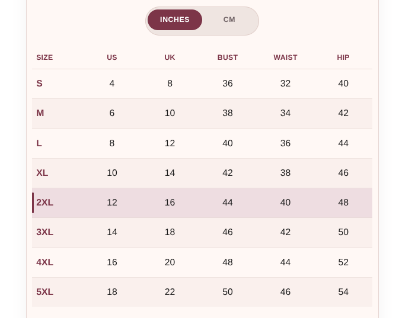Screen dimensions: 399x318
Task: Click the HIP column header
Action: tap(343, 57)
